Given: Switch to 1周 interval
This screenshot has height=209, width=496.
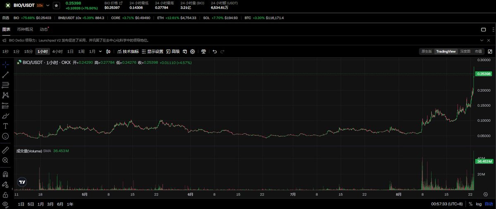Looking at the screenshot, I should (x=81, y=52).
